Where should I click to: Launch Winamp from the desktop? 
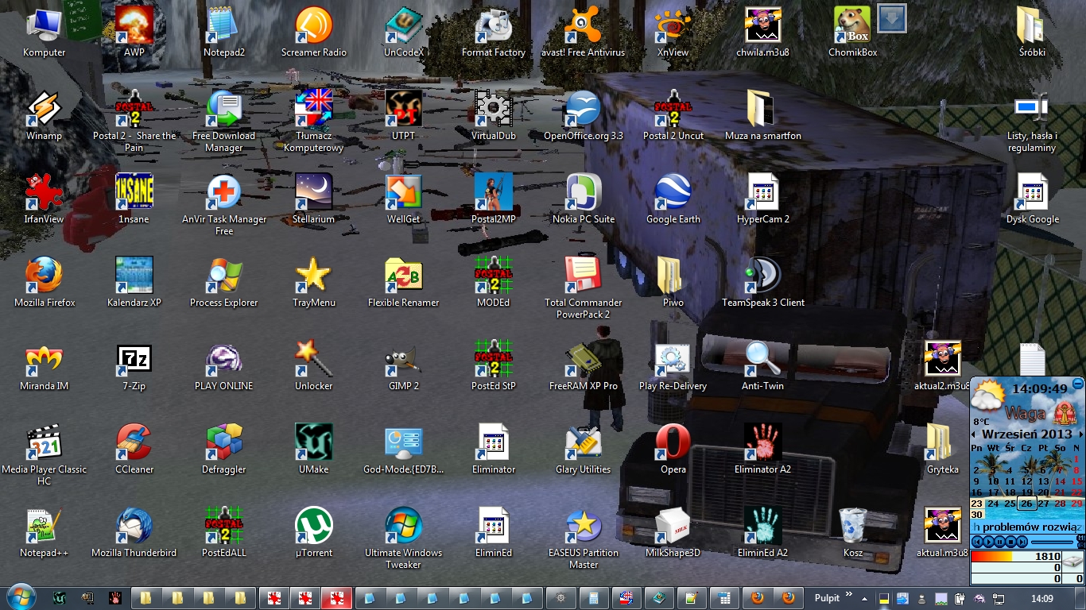(45, 115)
